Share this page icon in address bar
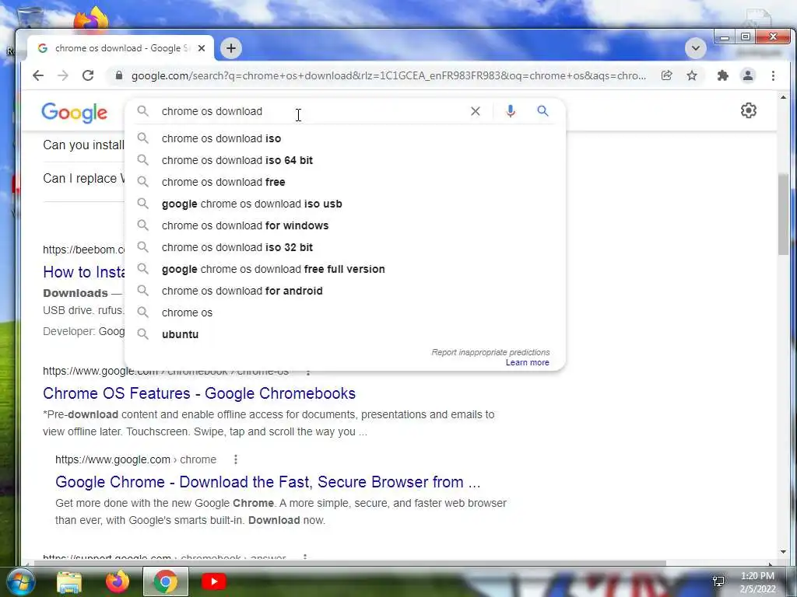The height and width of the screenshot is (597, 797). (x=666, y=75)
